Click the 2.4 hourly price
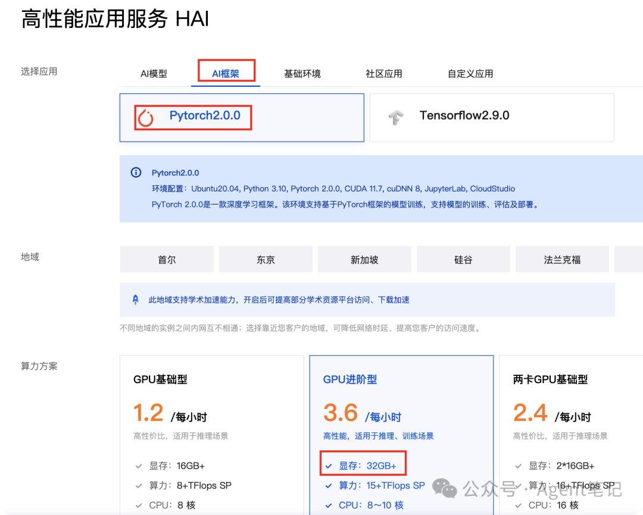 [530, 413]
